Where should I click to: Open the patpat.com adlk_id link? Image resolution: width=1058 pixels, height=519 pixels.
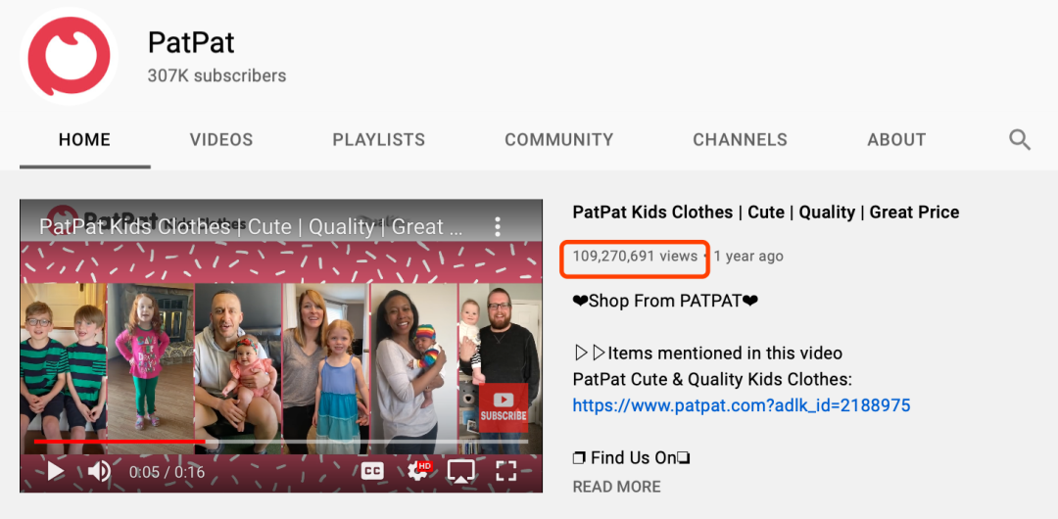[742, 405]
